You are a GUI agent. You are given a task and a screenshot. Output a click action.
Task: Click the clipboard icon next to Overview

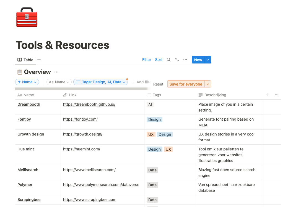(x=20, y=72)
